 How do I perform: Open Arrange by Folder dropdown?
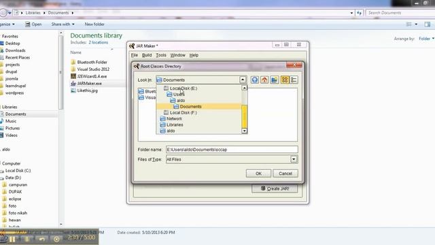[x=426, y=39]
